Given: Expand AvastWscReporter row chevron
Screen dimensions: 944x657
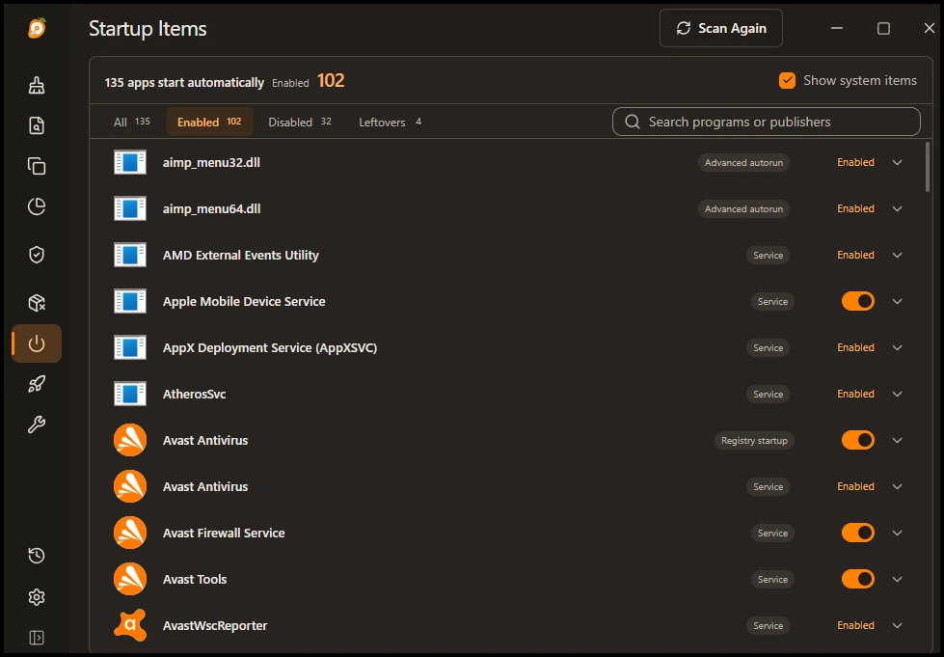Looking at the screenshot, I should pos(897,626).
